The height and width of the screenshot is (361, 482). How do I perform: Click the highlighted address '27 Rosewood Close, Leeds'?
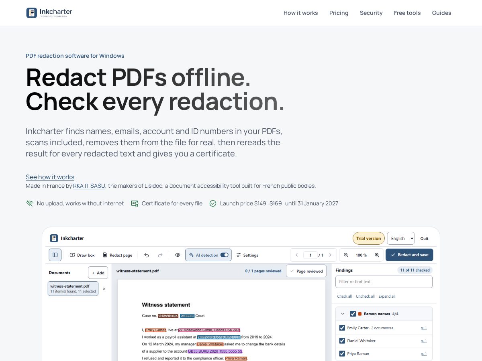click(x=209, y=330)
